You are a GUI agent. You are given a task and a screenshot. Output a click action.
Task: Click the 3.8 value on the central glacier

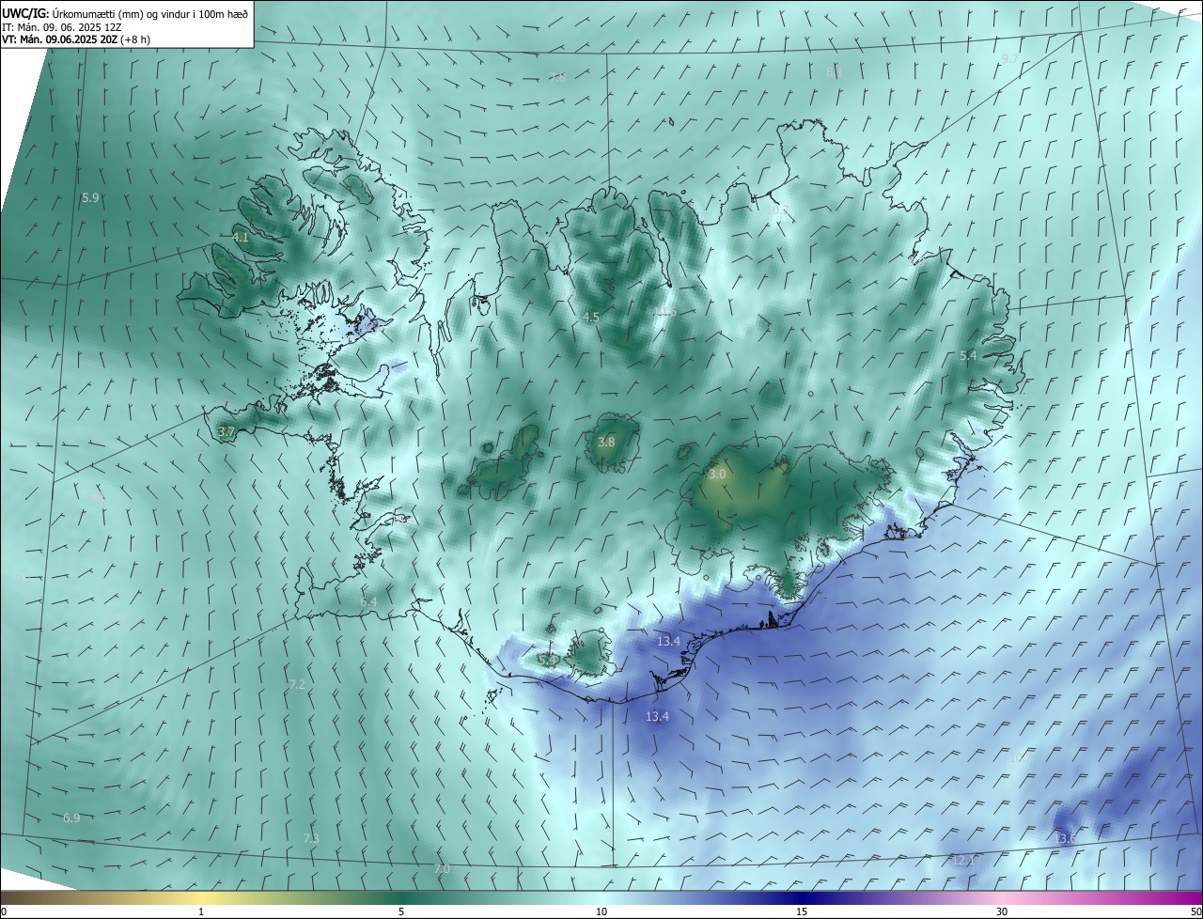606,442
